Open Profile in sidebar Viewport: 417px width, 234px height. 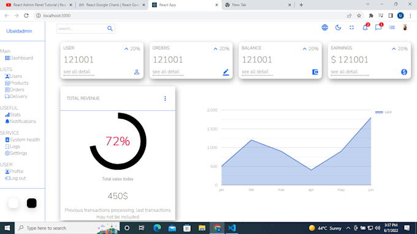pos(14,172)
